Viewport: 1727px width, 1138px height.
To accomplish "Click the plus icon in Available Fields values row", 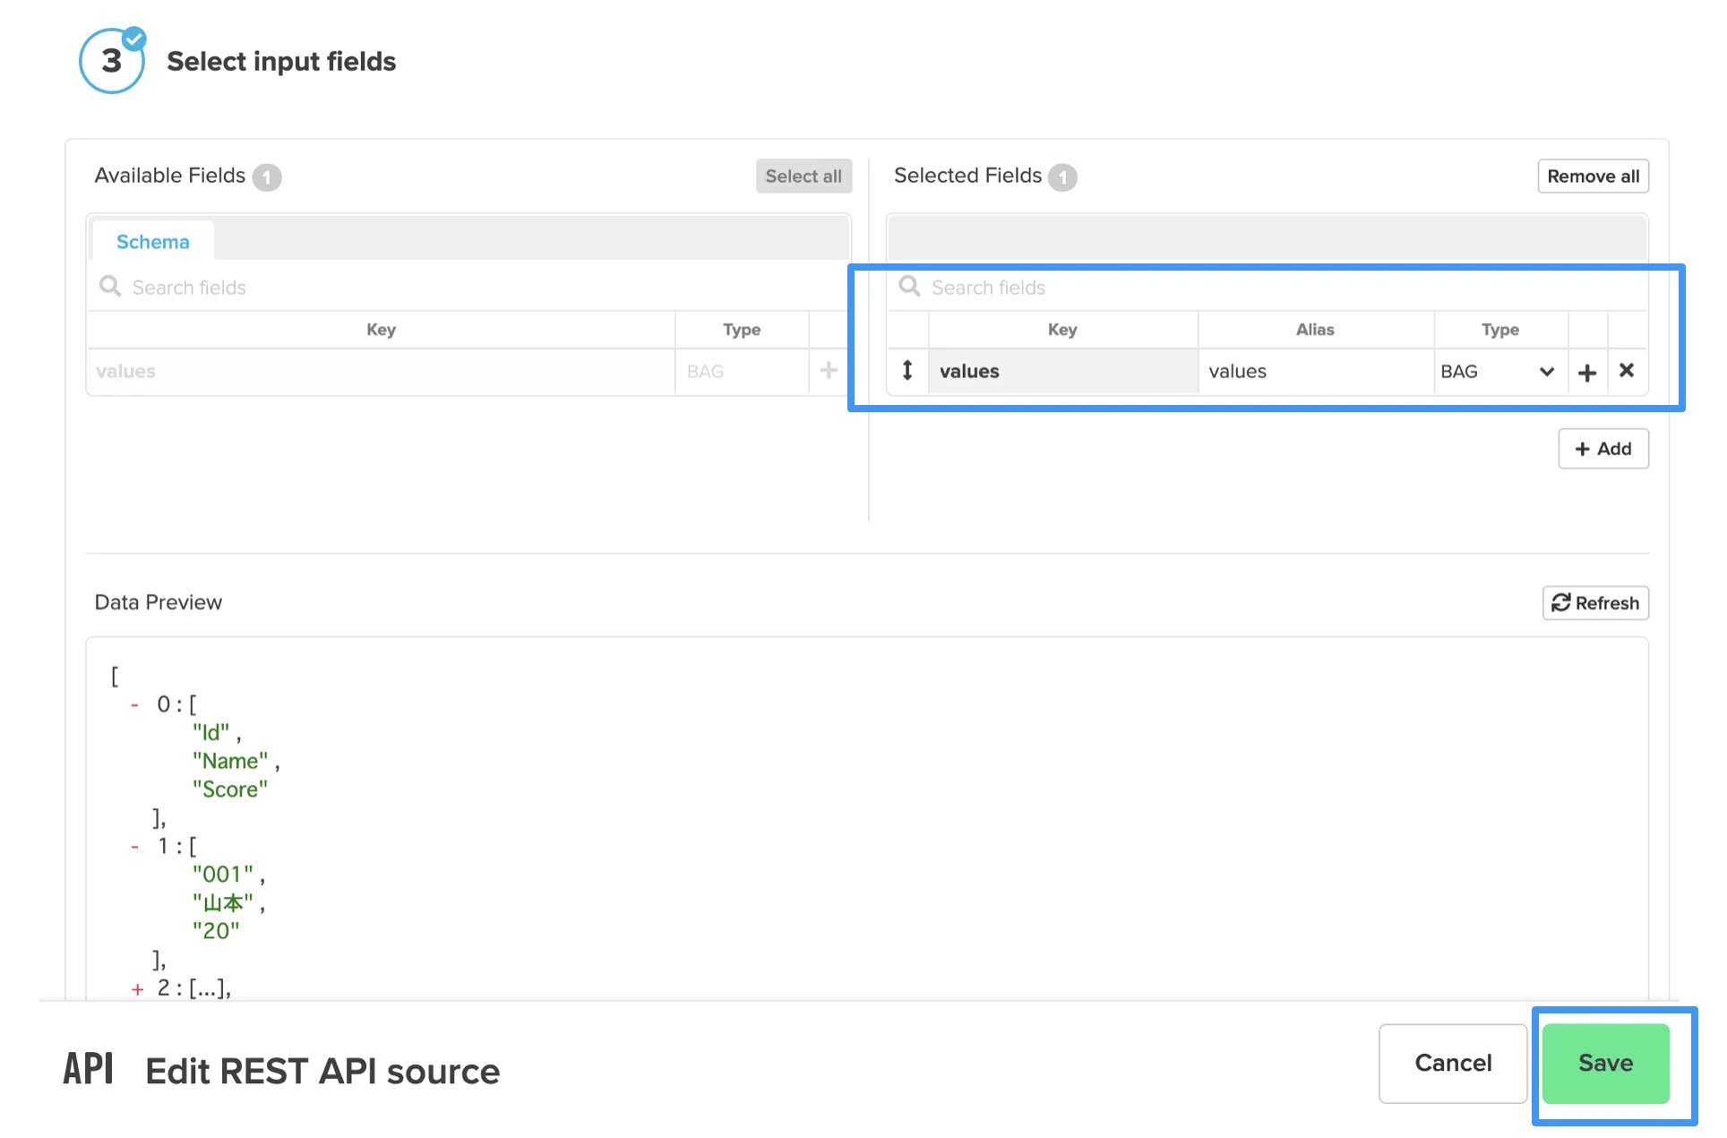I will coord(829,370).
